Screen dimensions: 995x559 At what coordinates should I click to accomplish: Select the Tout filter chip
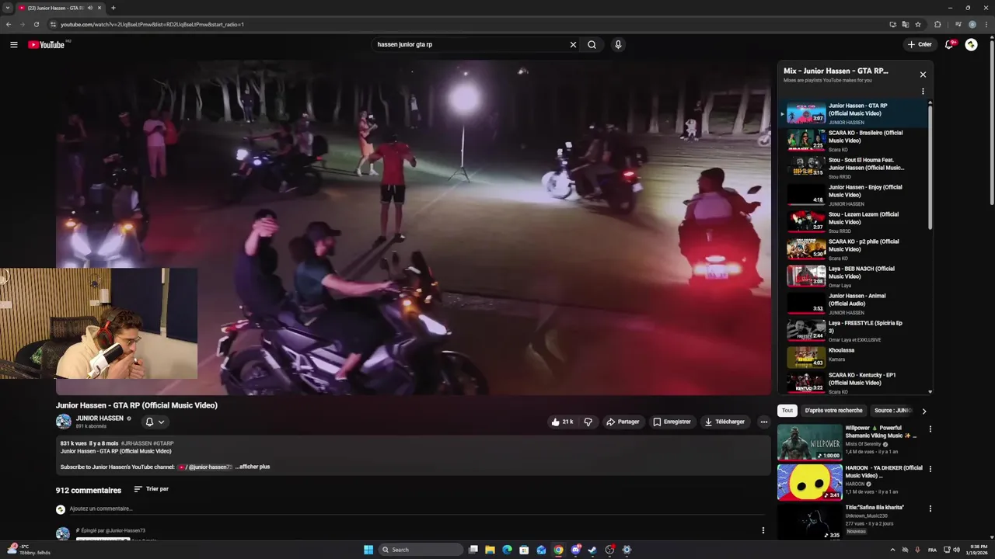pyautogui.click(x=787, y=410)
